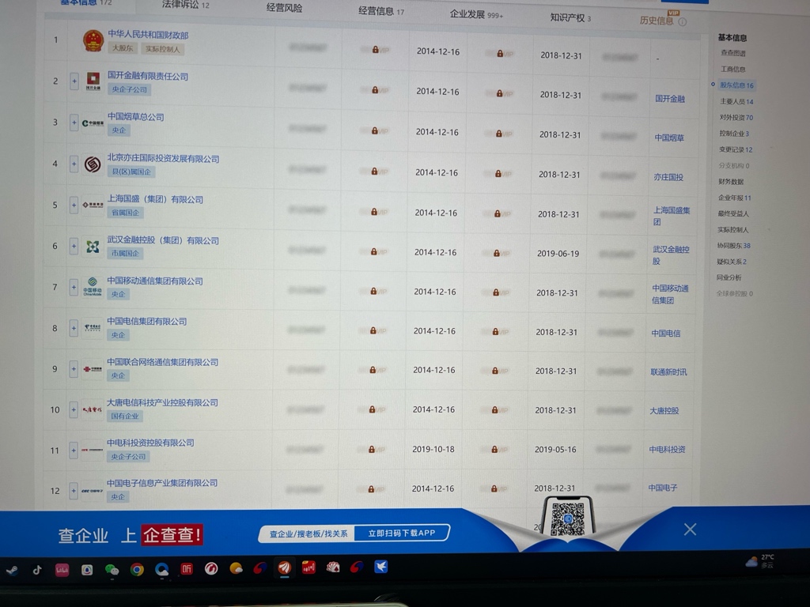The width and height of the screenshot is (810, 607).
Task: Click the 武汉金融控股 green logo
Action: point(93,247)
